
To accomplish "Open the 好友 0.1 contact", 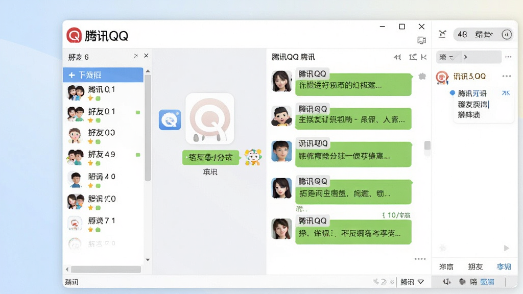I will click(103, 115).
